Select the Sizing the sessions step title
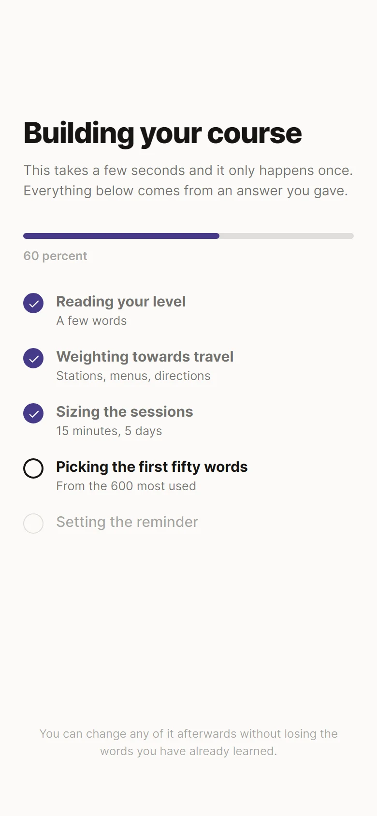Image resolution: width=377 pixels, height=816 pixels. point(125,412)
